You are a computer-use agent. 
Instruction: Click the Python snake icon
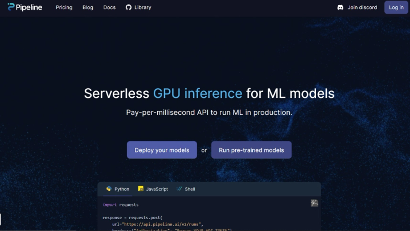[108, 188]
